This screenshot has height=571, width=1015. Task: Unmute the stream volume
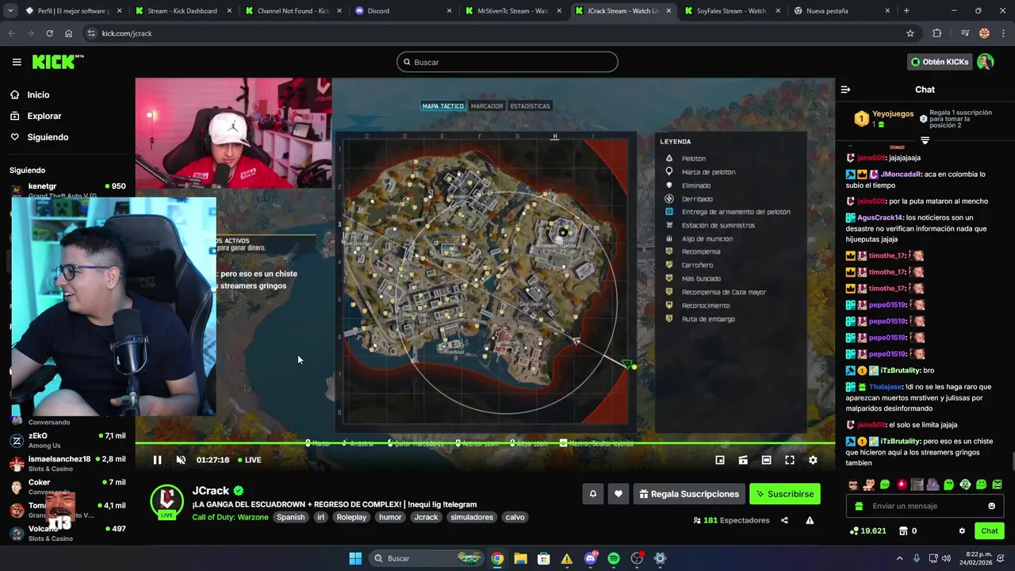pyautogui.click(x=181, y=460)
